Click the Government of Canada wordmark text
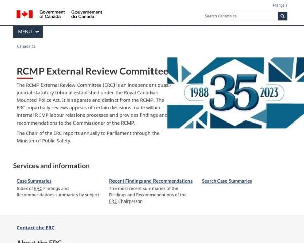Screen dimensions: 304x243 pyautogui.click(x=52, y=14)
